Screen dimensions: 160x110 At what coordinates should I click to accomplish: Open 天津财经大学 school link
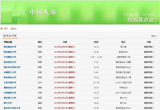coord(10,93)
